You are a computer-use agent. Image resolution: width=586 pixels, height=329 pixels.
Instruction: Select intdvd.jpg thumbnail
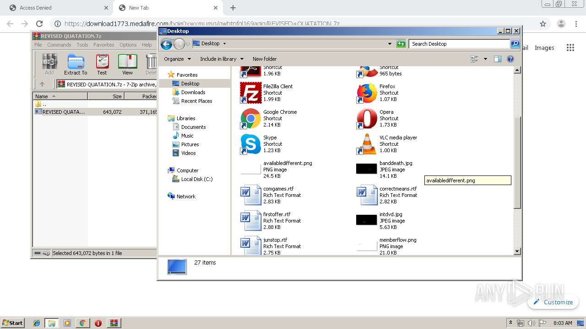click(x=367, y=220)
